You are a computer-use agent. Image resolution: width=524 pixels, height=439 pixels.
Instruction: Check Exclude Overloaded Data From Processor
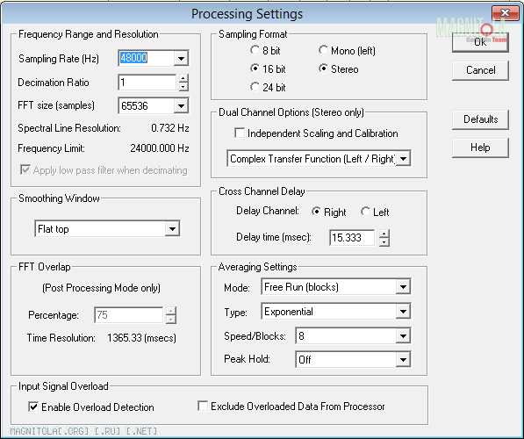[x=203, y=406]
